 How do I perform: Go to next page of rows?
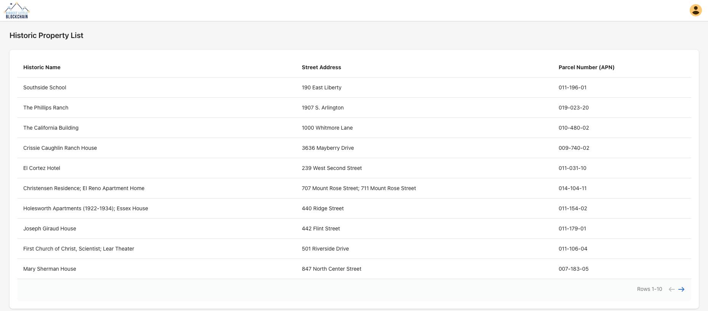pos(681,289)
